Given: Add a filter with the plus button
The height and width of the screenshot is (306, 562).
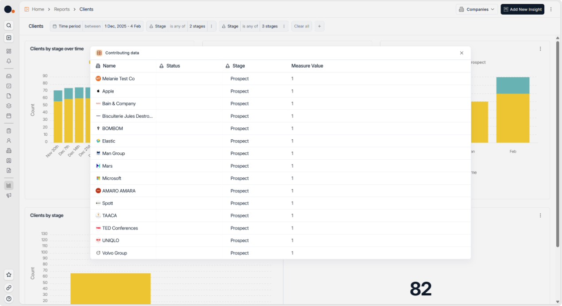Looking at the screenshot, I should point(319,26).
